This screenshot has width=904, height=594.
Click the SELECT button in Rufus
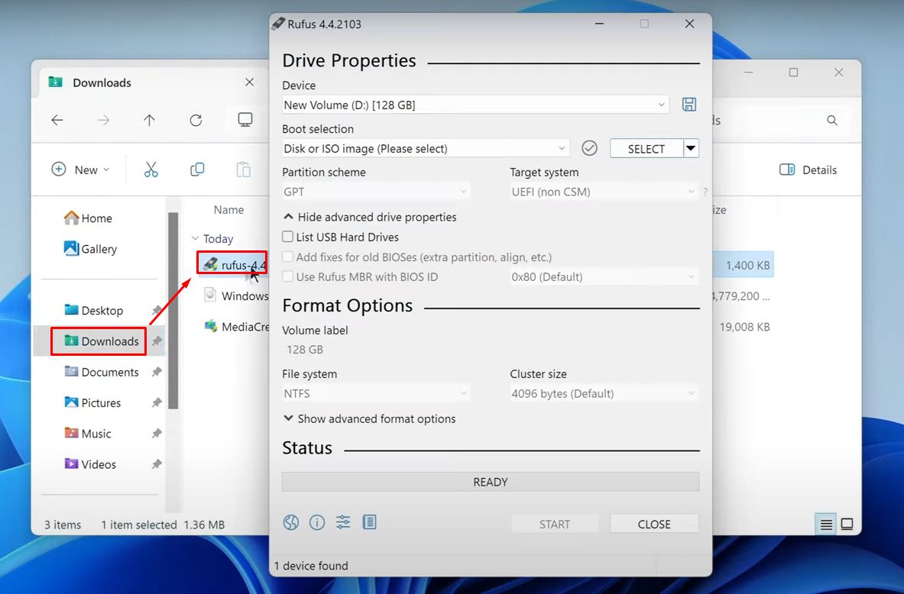click(646, 149)
